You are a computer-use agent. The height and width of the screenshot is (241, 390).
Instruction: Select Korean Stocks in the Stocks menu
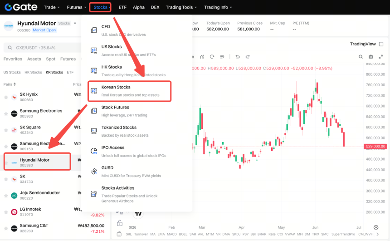(x=130, y=91)
